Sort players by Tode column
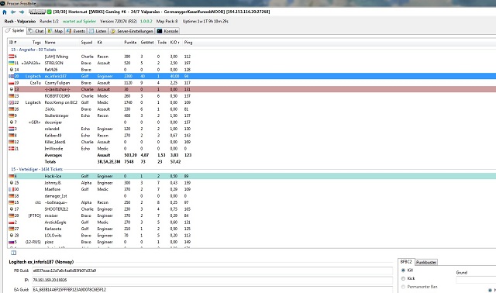 162,43
